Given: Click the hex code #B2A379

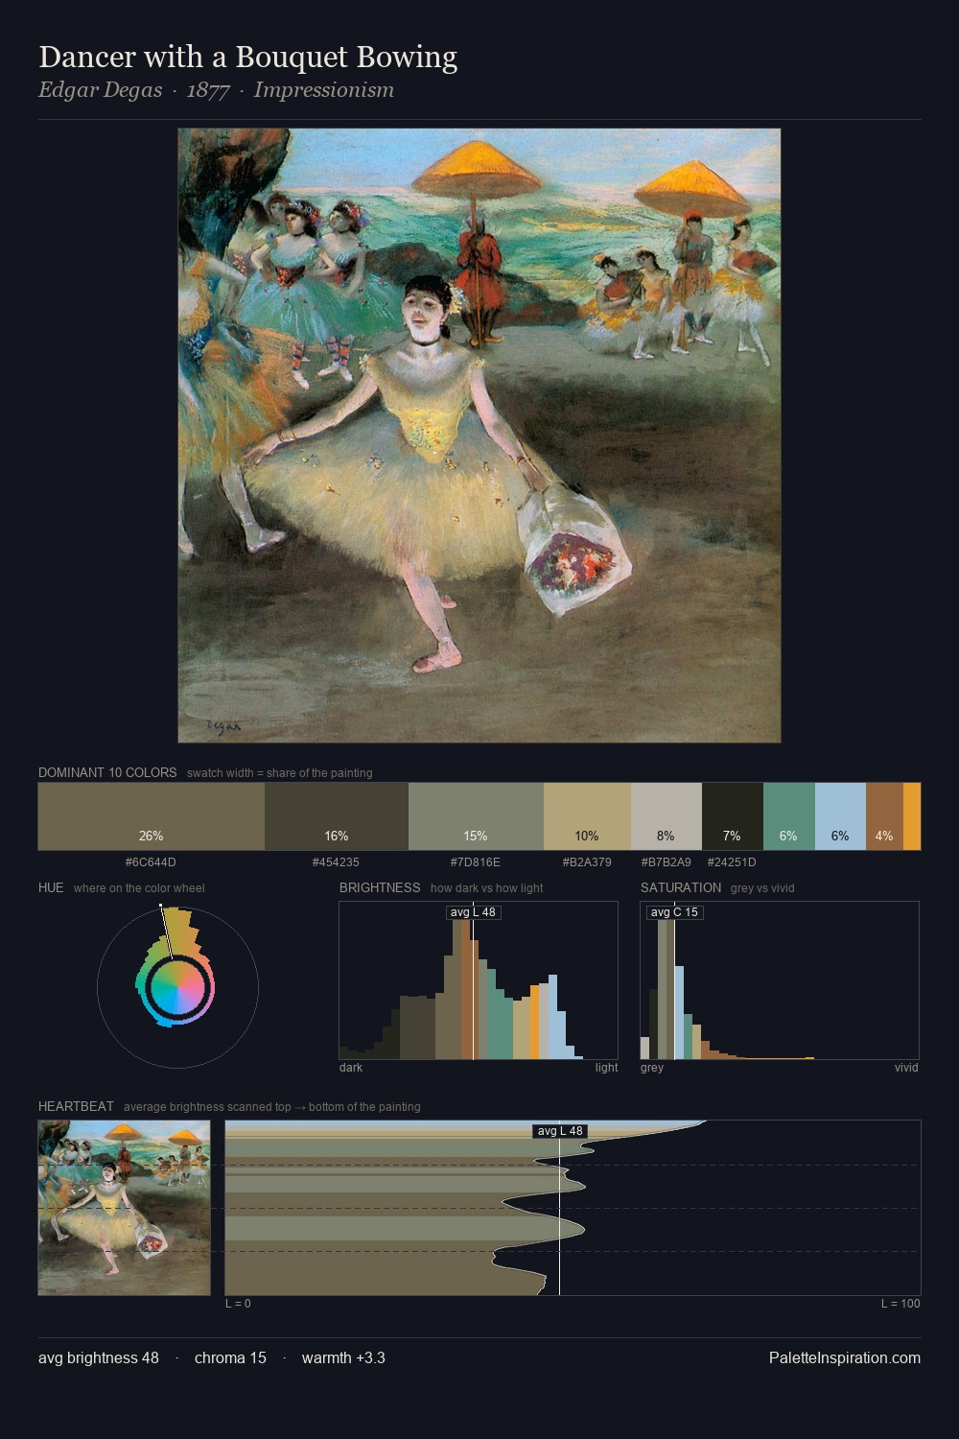Looking at the screenshot, I should coord(587,862).
